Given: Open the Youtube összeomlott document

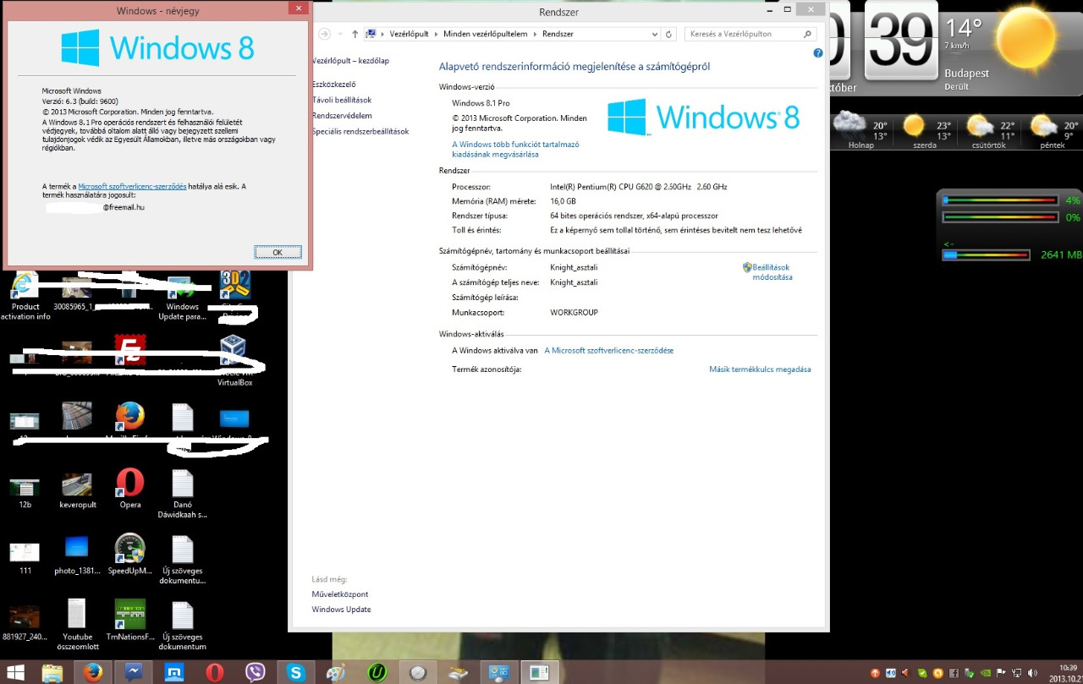Looking at the screenshot, I should 77,626.
